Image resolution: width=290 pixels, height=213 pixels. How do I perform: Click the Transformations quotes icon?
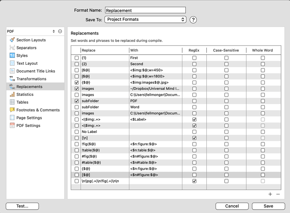coord(12,79)
